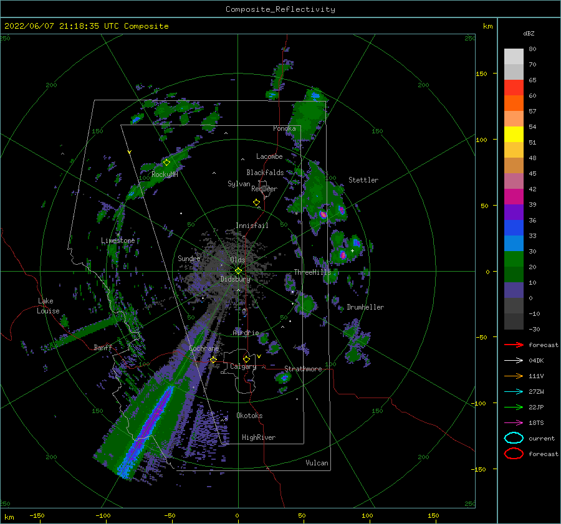Screen dimensions: 561x524
Task: Click the red forecast arrow in legend
Action: pos(514,345)
